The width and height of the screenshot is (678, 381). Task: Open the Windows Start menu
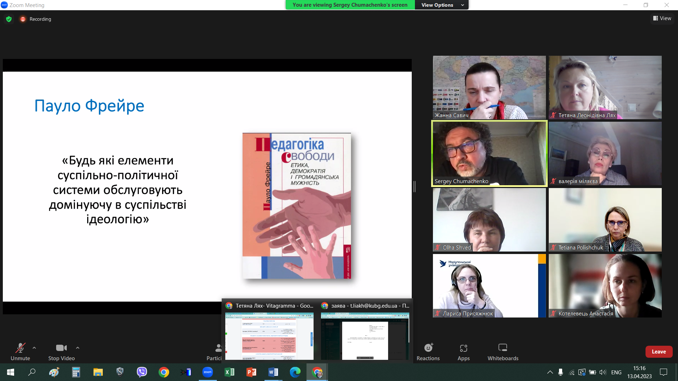click(x=11, y=372)
